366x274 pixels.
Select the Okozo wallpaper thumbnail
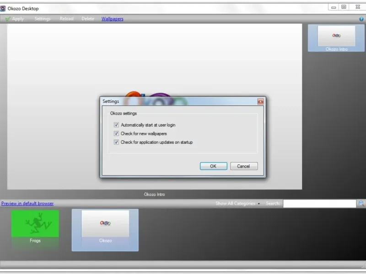(105, 230)
